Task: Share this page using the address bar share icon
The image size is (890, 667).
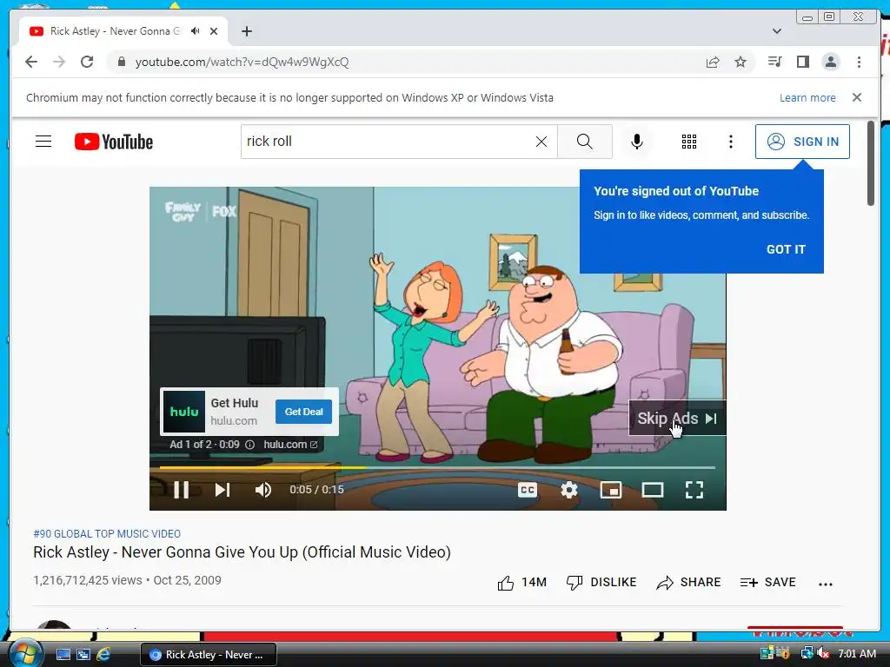Action: coord(713,62)
